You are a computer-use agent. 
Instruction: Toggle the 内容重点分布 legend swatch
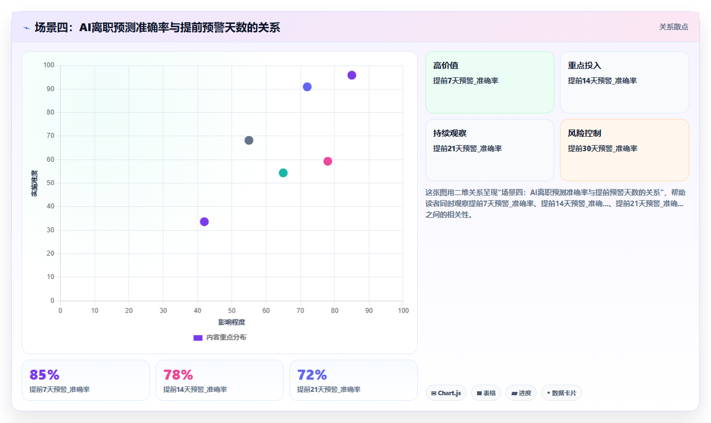pyautogui.click(x=198, y=337)
